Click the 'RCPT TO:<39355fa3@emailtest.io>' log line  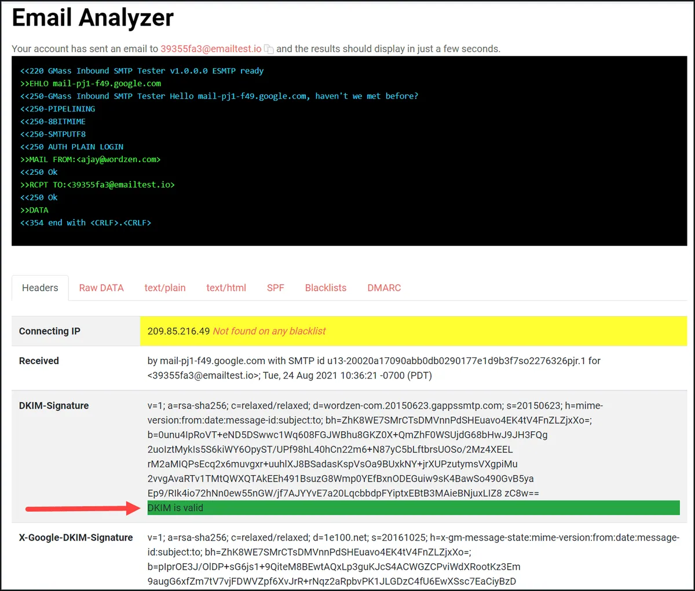(x=97, y=185)
